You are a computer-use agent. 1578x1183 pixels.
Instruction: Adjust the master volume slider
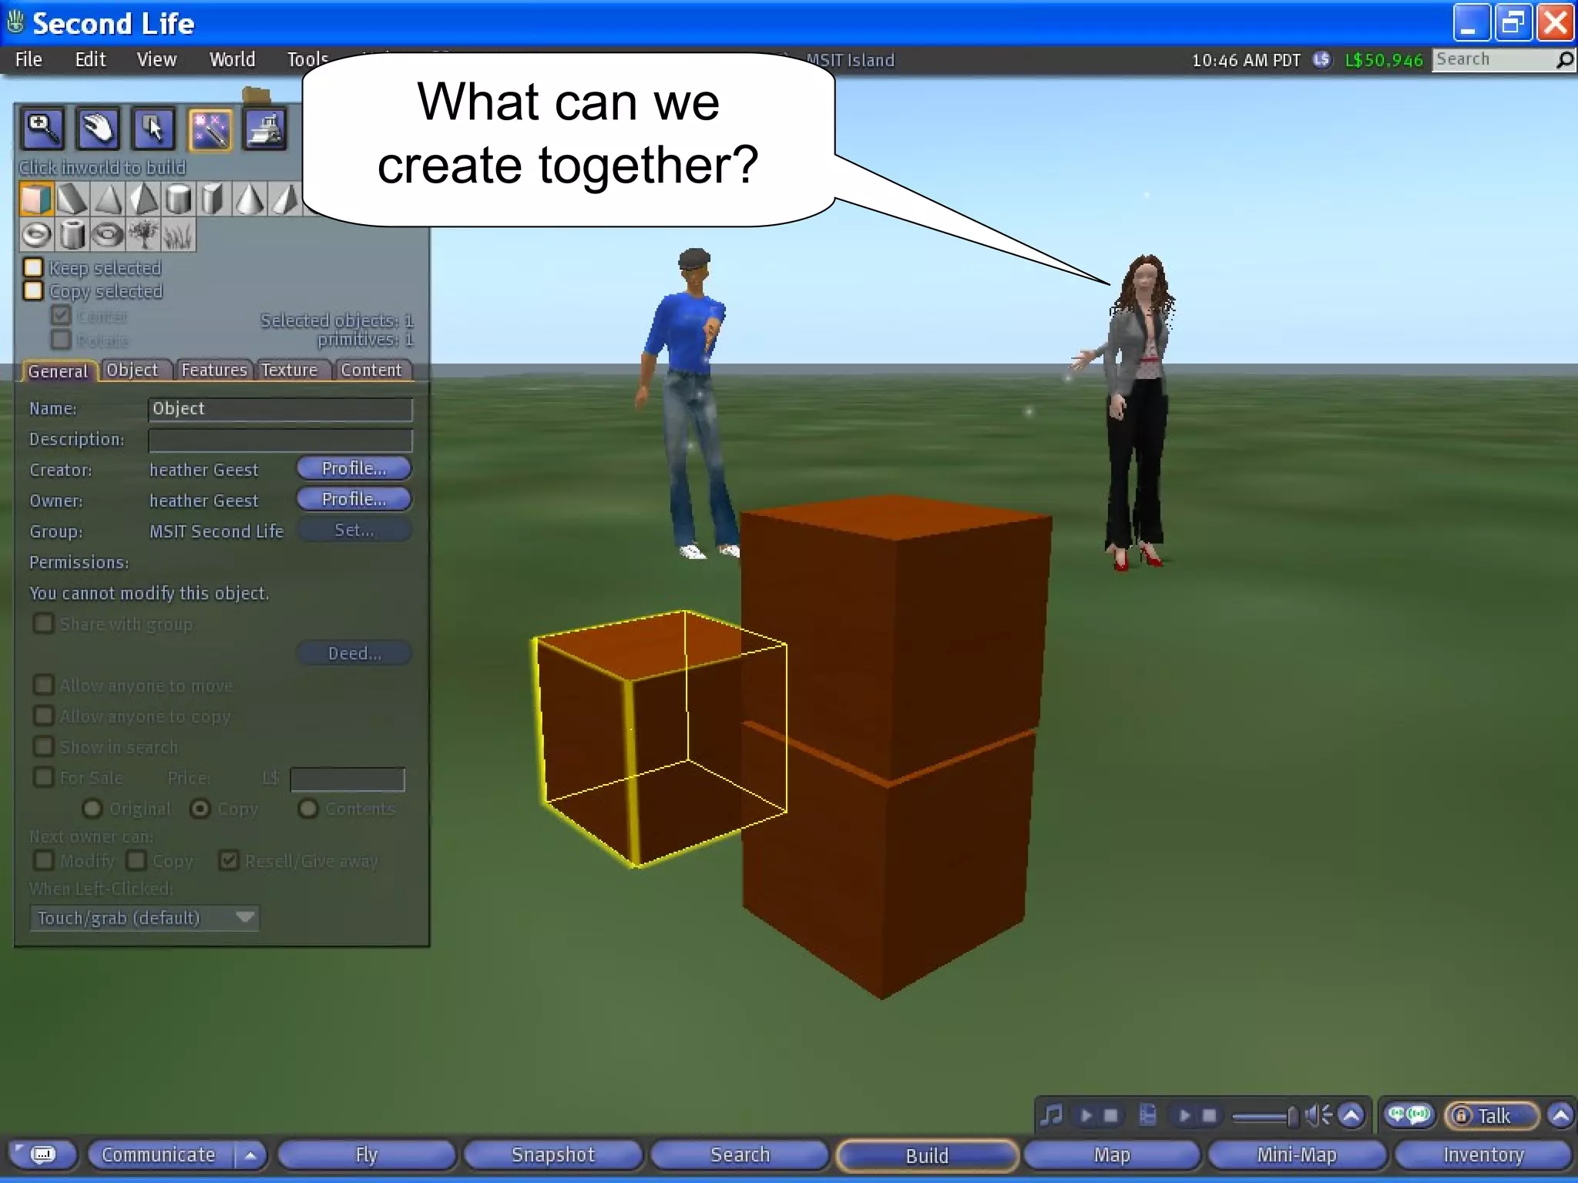click(x=1265, y=1115)
